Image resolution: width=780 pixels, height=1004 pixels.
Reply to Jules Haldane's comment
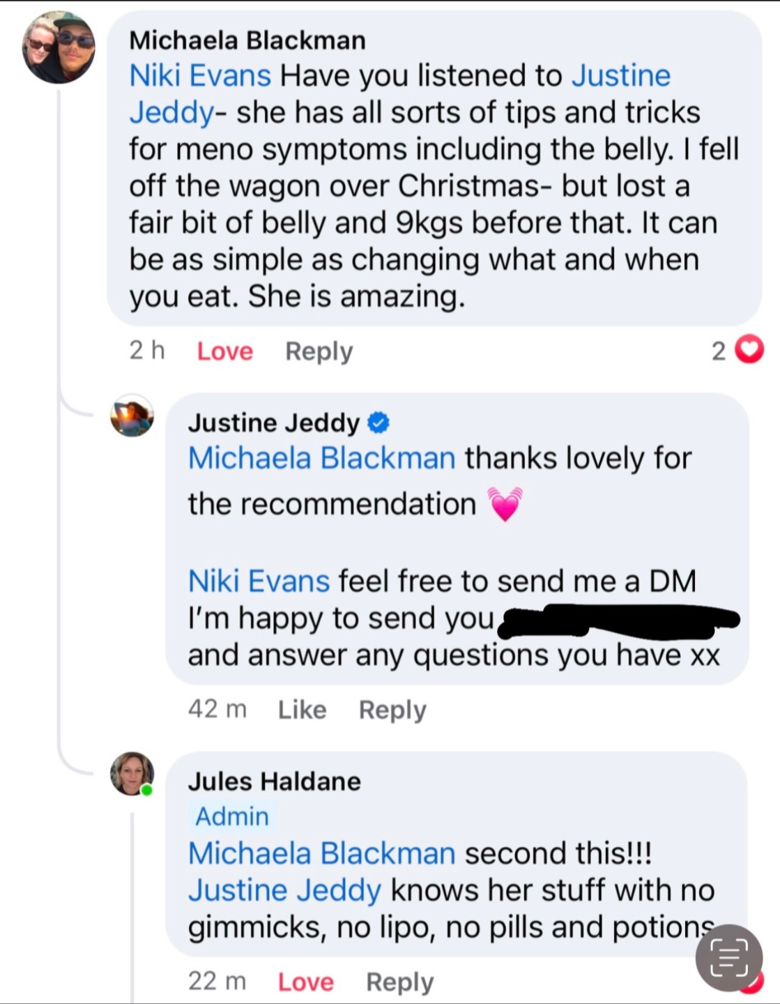pyautogui.click(x=400, y=982)
